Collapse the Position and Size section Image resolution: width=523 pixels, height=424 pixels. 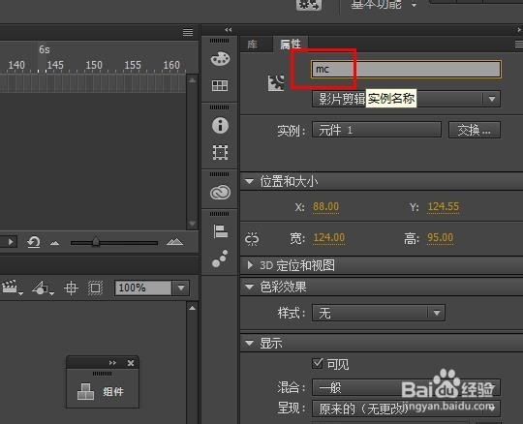click(x=249, y=182)
